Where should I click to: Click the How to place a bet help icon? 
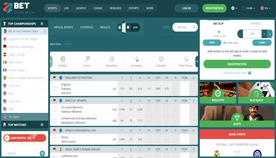[x=250, y=73]
